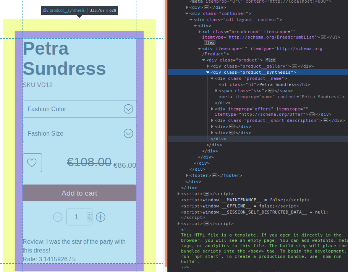
Task: Click the Rate: 3.1415926 / 5 text
Action: pos(49,259)
